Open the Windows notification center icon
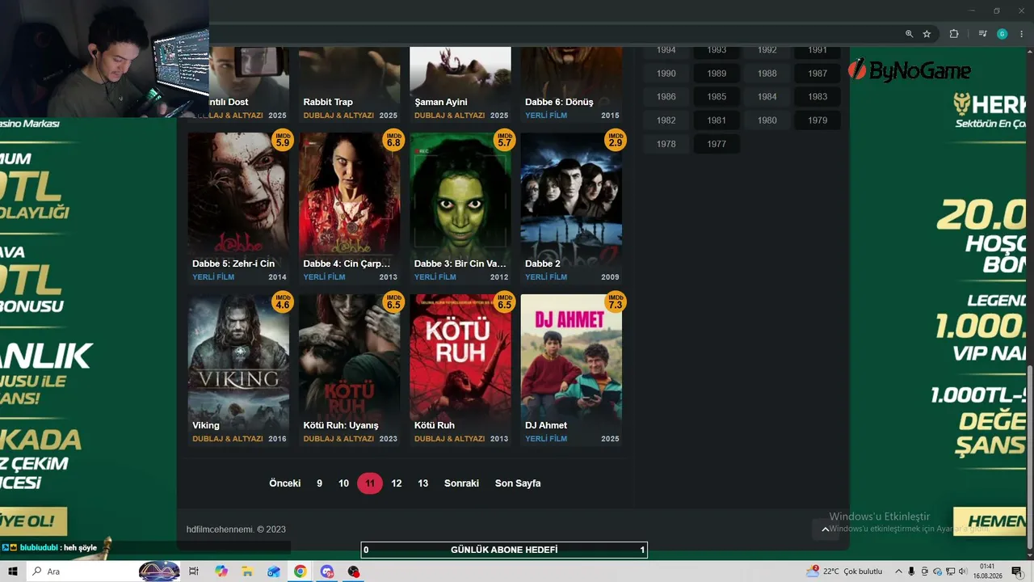The width and height of the screenshot is (1034, 582). tap(1017, 571)
